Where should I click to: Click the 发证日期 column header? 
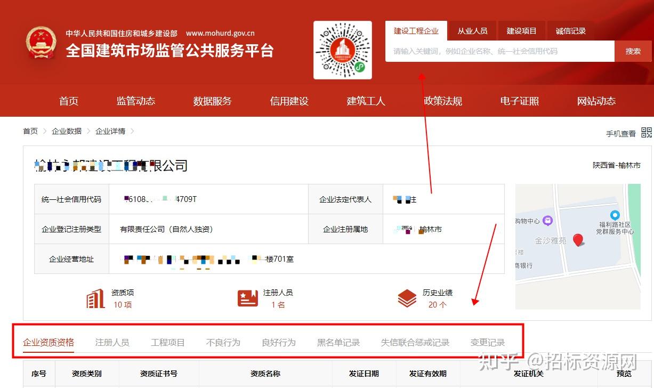click(x=364, y=374)
